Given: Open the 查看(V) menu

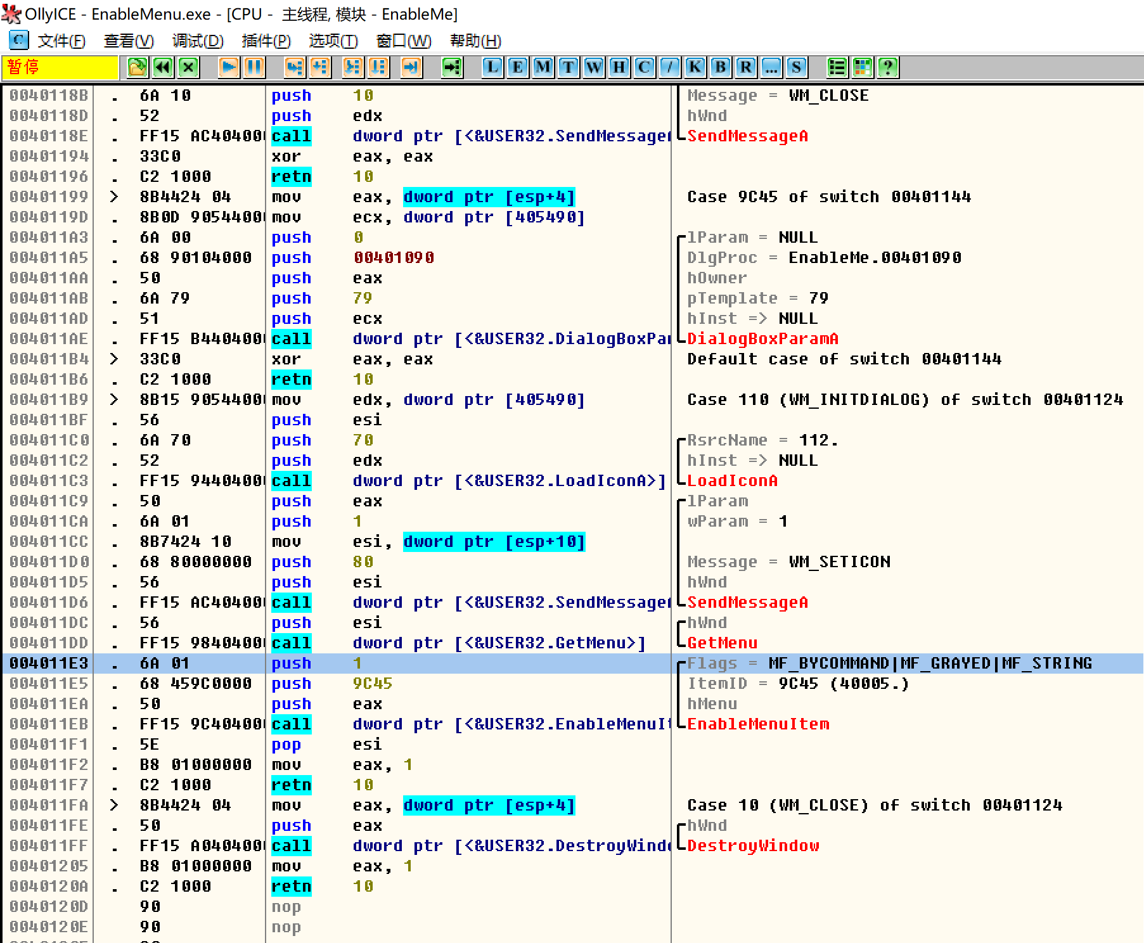Looking at the screenshot, I should [x=129, y=41].
